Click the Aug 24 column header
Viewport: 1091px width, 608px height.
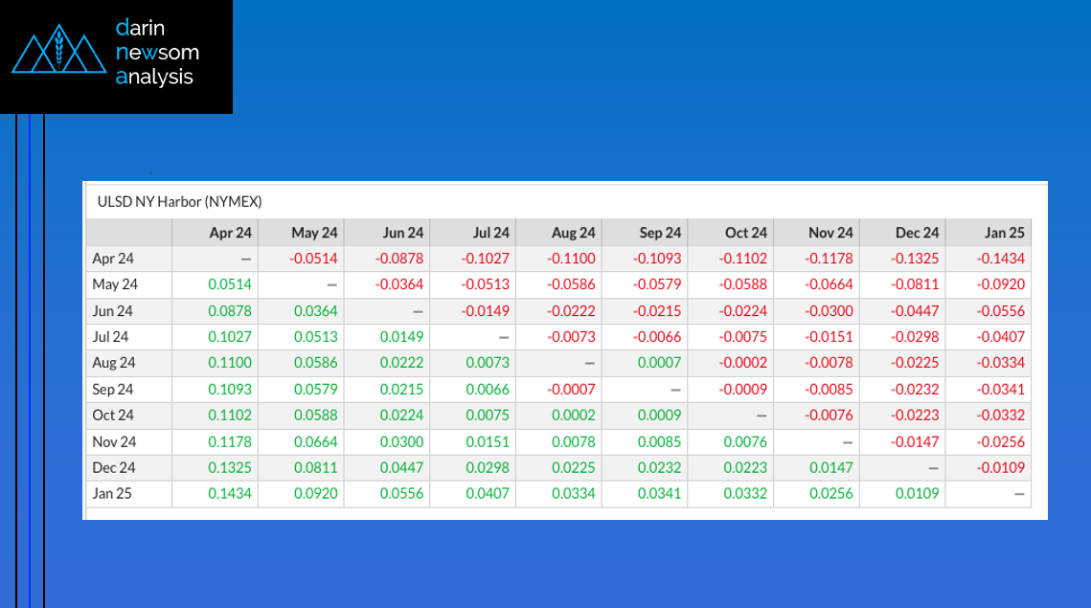[x=573, y=233]
